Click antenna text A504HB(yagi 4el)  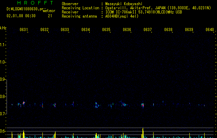click(122, 16)
